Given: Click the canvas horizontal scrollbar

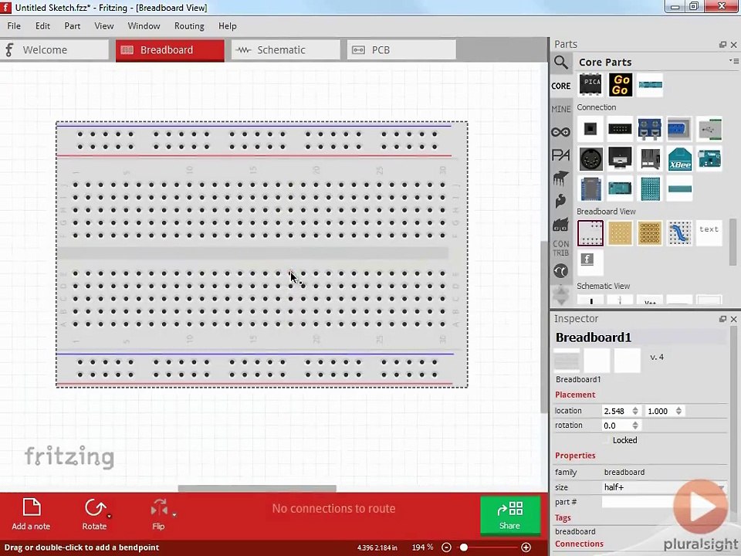Looking at the screenshot, I should [x=257, y=488].
